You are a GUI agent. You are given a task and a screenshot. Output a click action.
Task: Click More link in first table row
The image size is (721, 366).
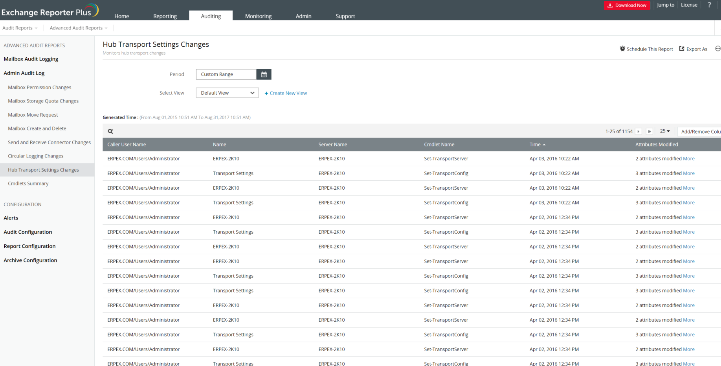pos(688,159)
